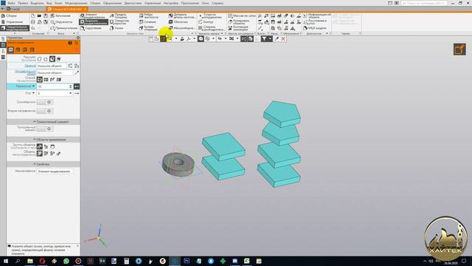The image size is (472, 266).
Task: Expand the Эскиз ribbon group arrow
Action: coord(74,33)
